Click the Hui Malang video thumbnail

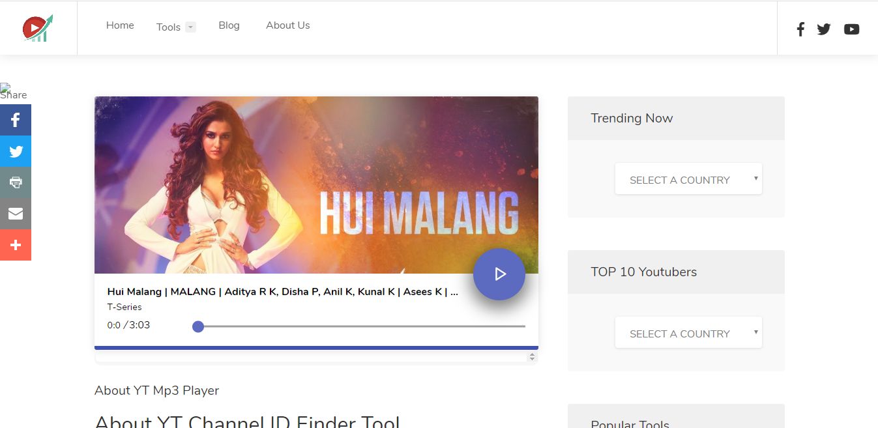(316, 185)
